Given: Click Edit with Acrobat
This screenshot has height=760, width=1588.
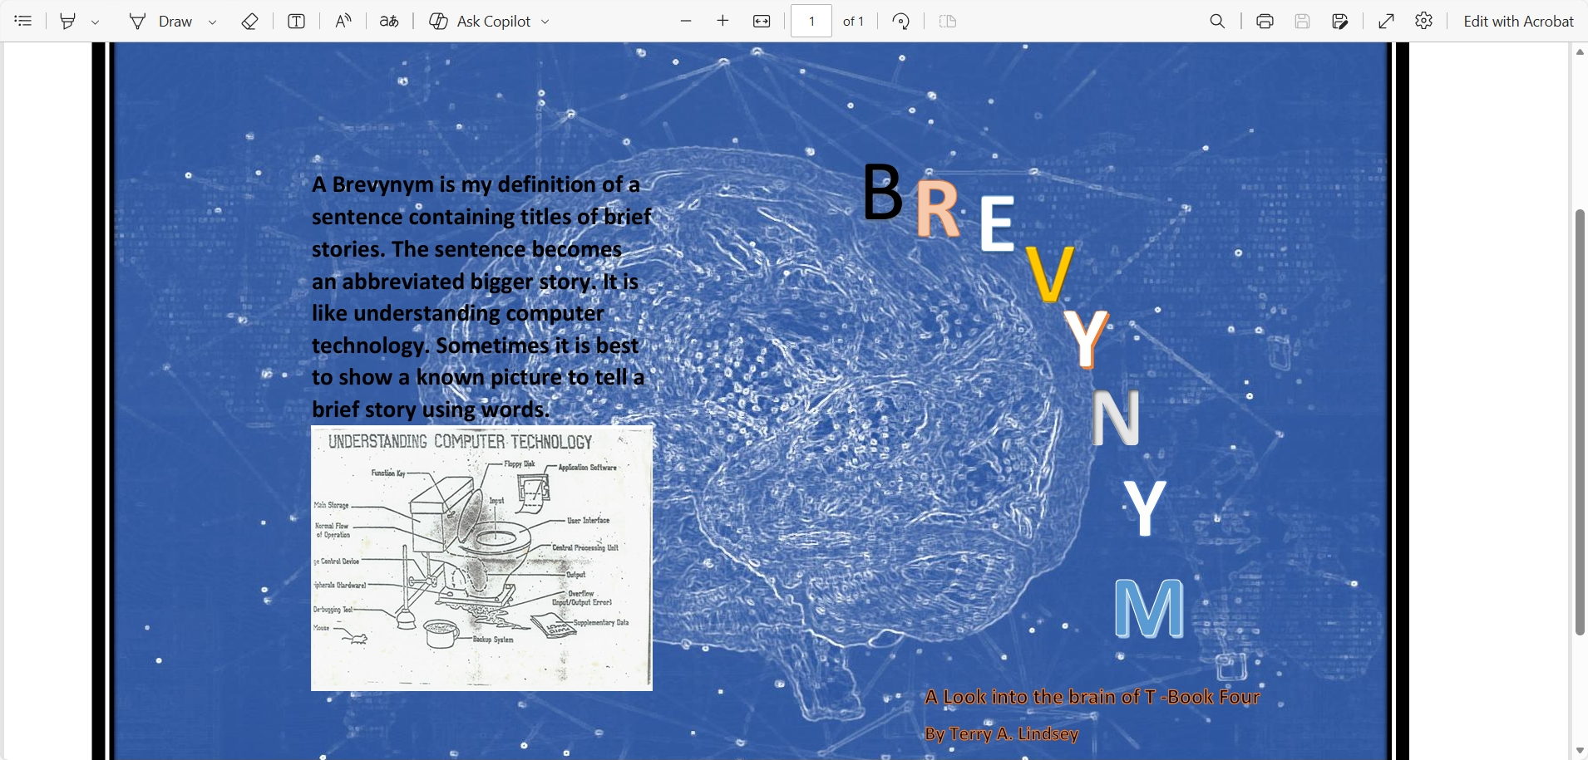Looking at the screenshot, I should point(1518,21).
